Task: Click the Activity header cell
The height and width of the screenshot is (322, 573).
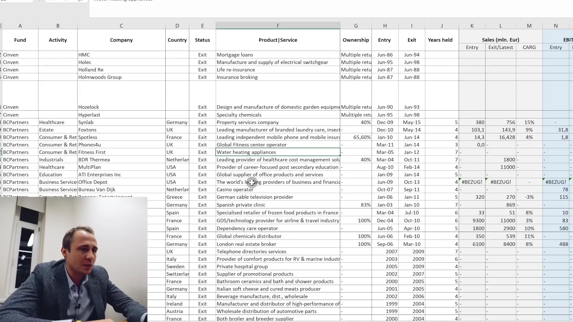Action: (58, 40)
